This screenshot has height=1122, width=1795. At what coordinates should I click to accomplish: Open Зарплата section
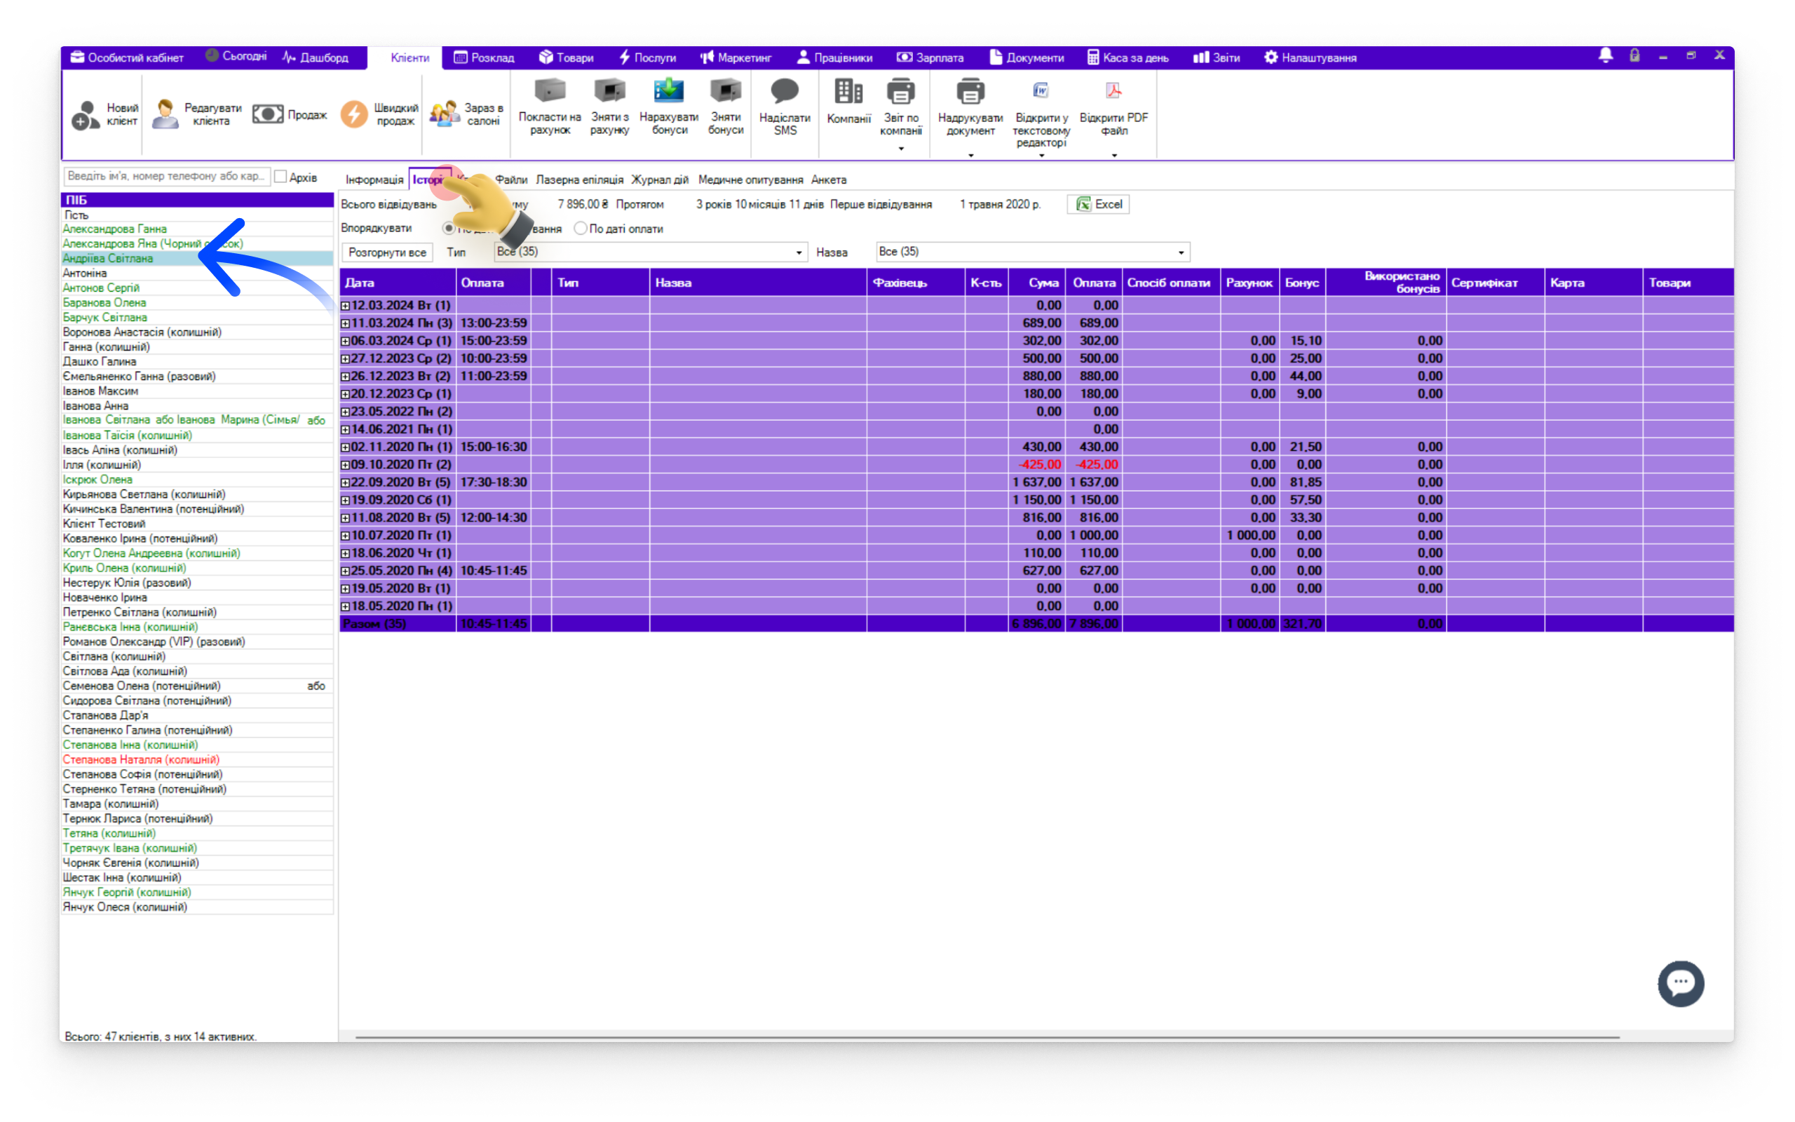(930, 57)
